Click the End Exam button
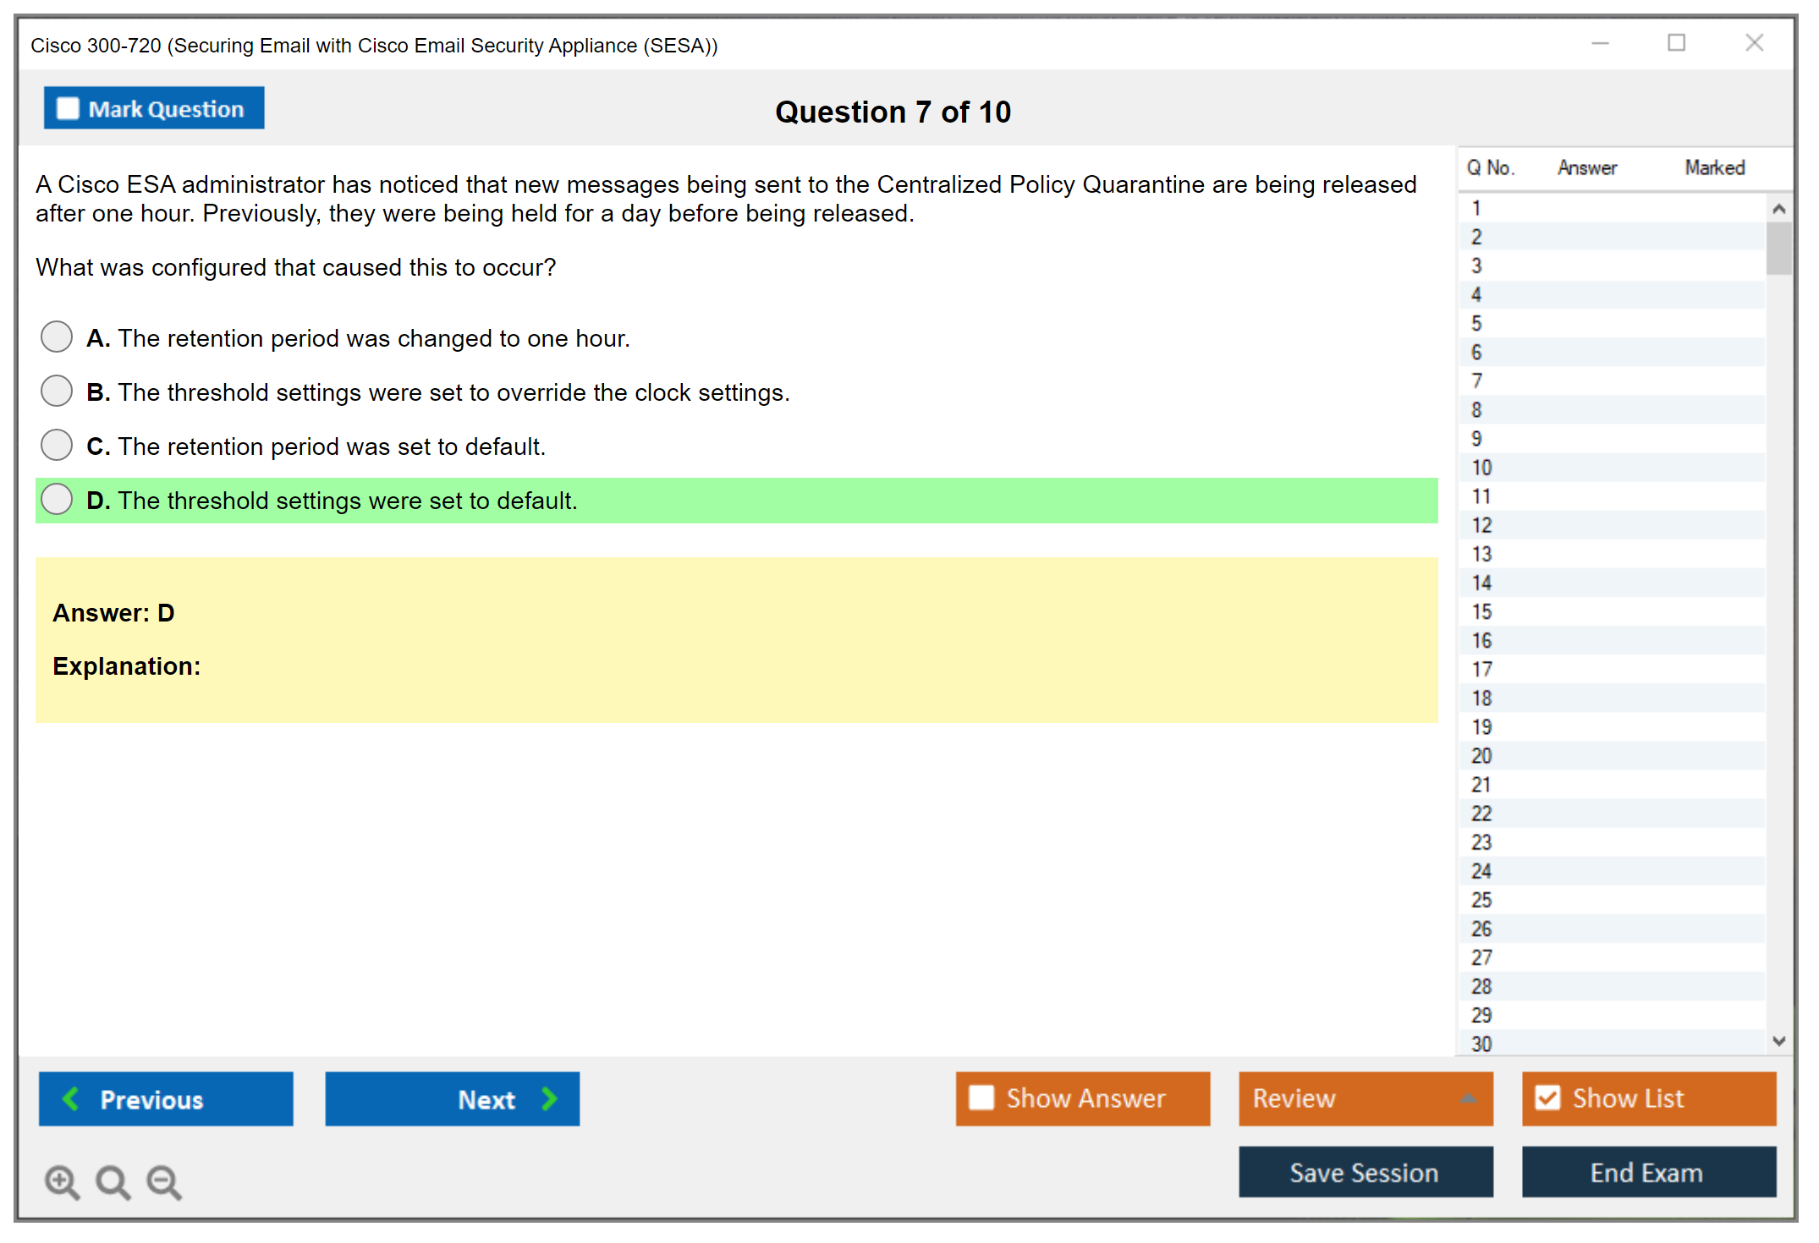 coord(1647,1172)
